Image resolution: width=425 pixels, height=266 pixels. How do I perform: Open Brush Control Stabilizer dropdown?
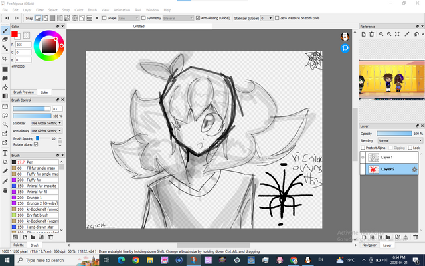pyautogui.click(x=46, y=123)
